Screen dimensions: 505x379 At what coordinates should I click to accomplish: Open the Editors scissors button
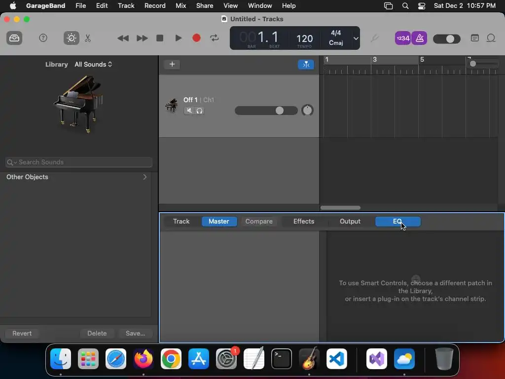click(x=88, y=38)
